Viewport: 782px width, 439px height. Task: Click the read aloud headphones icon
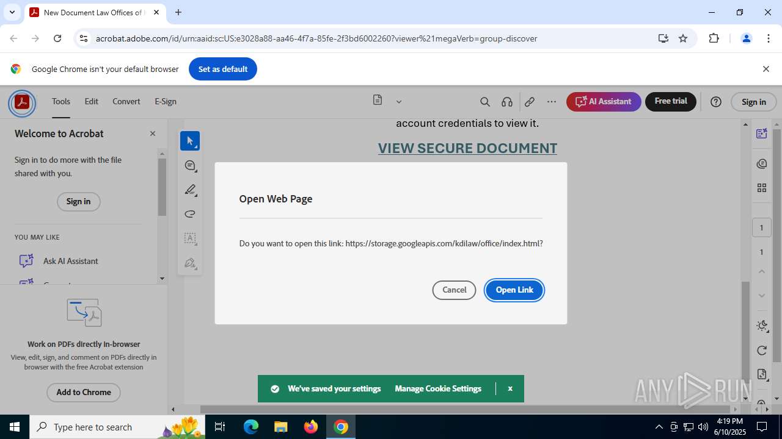[506, 102]
